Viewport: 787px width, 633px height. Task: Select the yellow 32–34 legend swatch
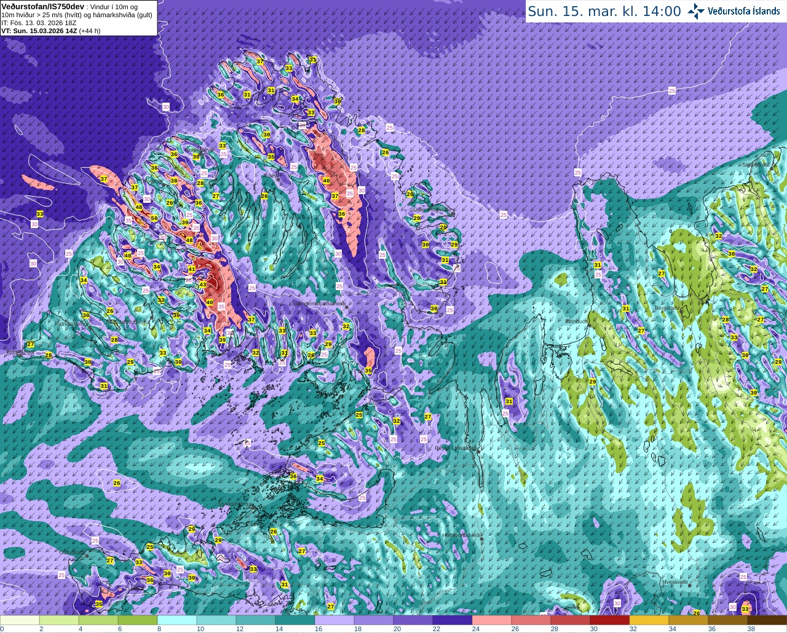[x=649, y=619]
